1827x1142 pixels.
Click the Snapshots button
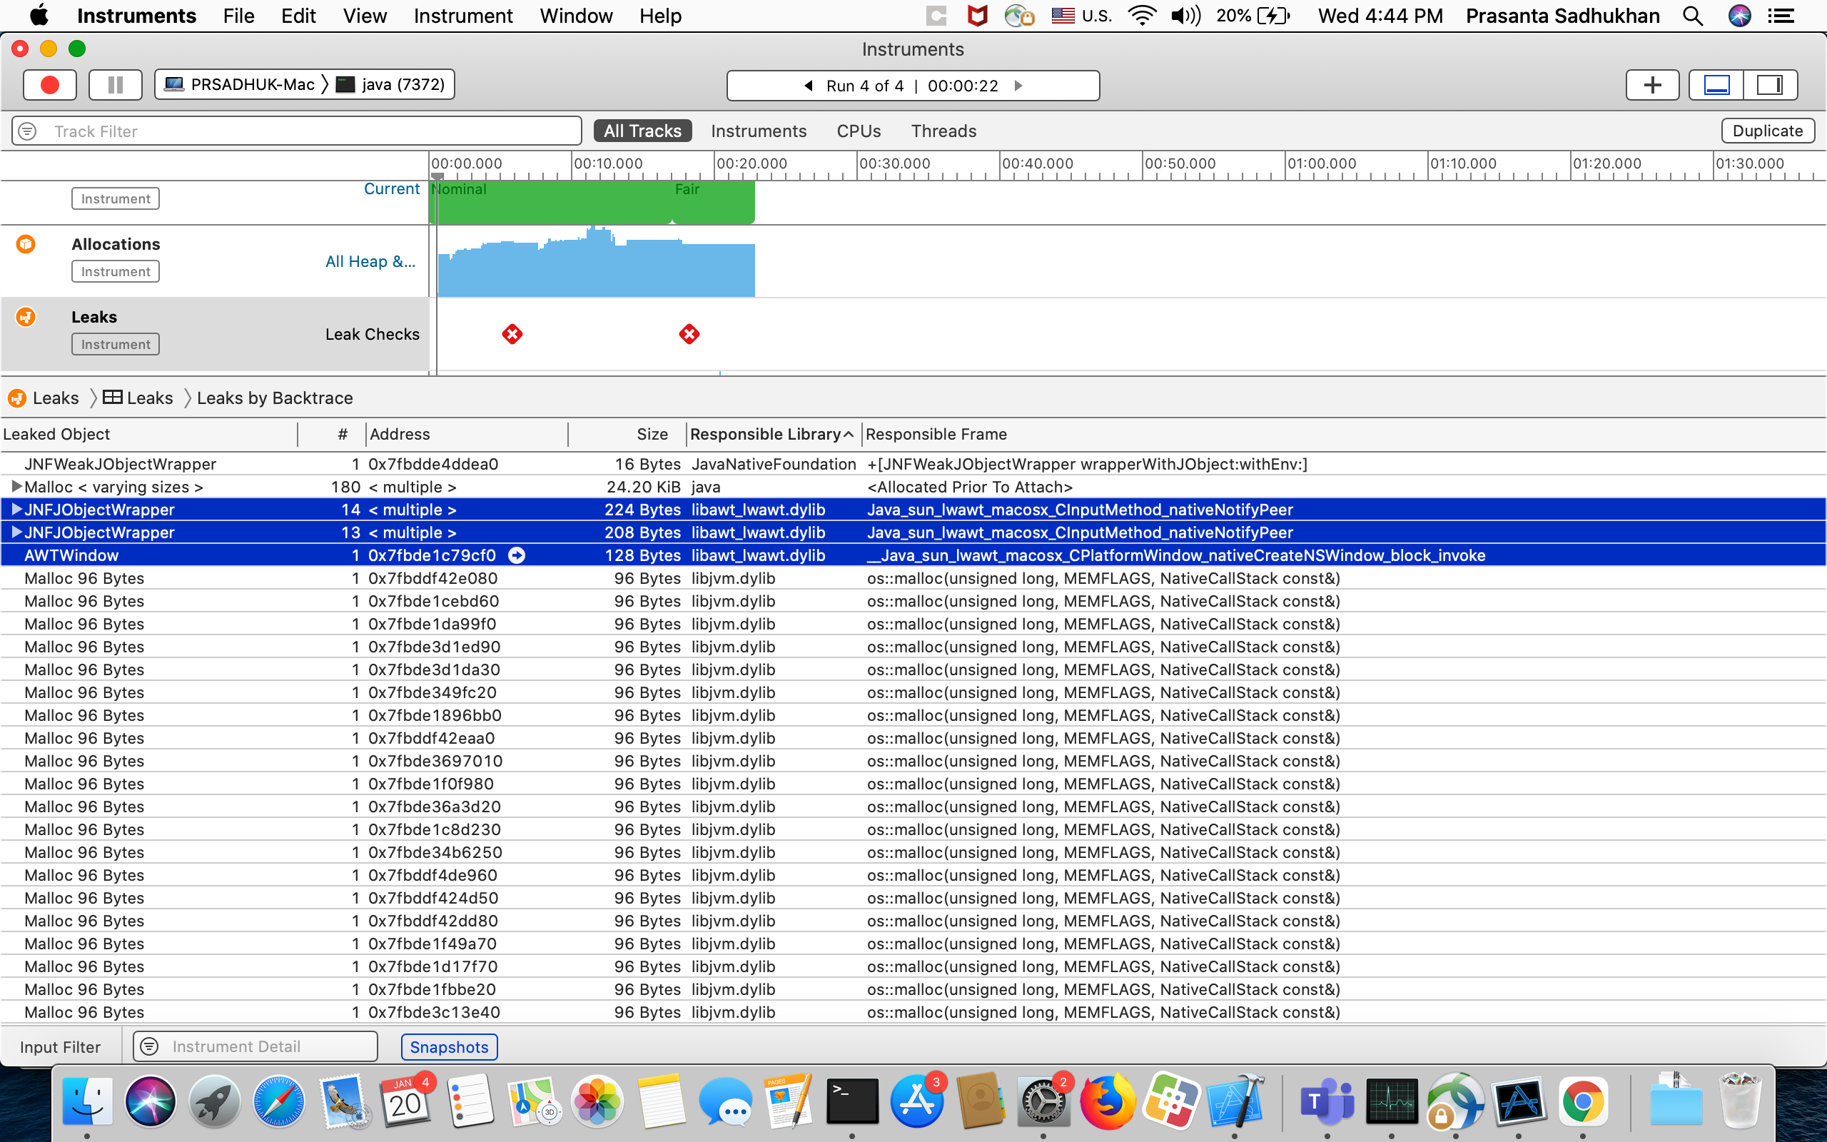coord(448,1047)
